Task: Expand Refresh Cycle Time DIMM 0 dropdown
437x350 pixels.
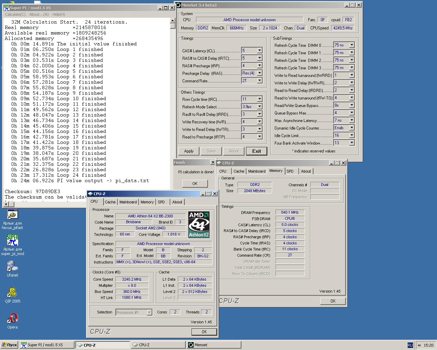Action: pyautogui.click(x=352, y=45)
